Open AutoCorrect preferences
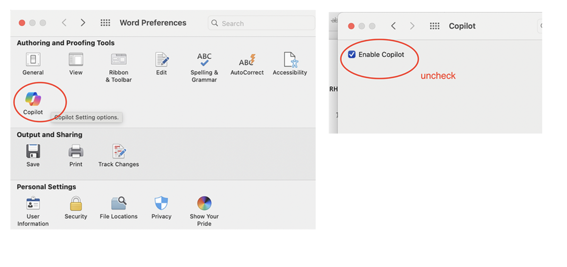 pos(247,60)
